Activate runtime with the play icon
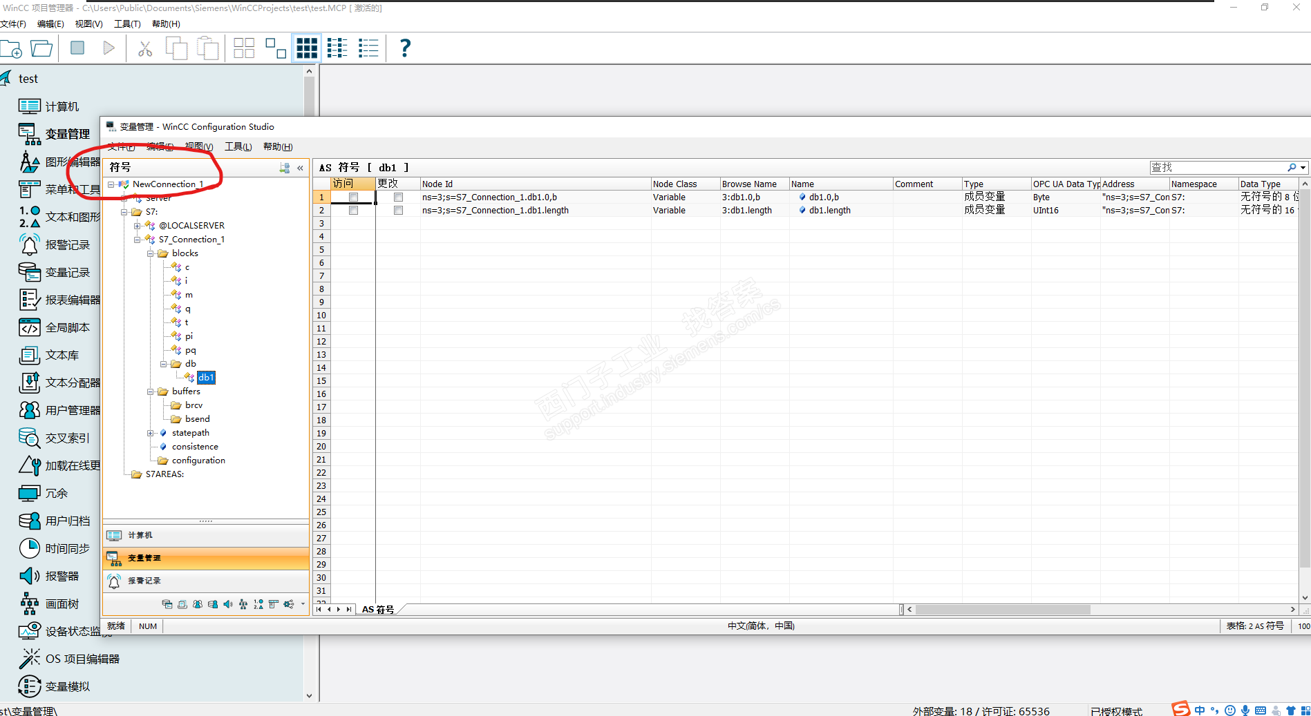 tap(109, 48)
